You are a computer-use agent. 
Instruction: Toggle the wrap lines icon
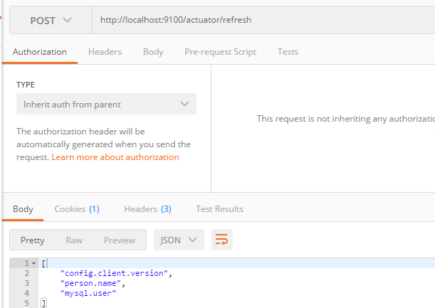(x=222, y=240)
